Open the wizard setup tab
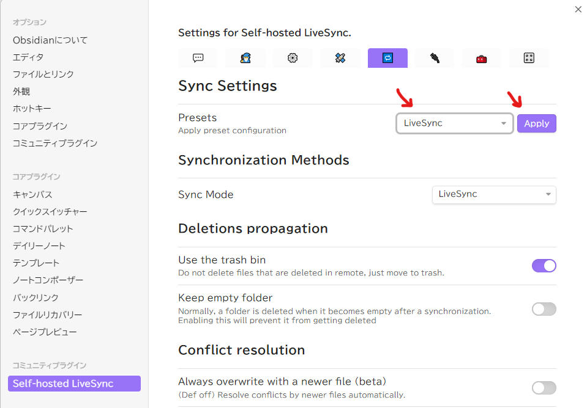587x408 pixels. (x=245, y=58)
